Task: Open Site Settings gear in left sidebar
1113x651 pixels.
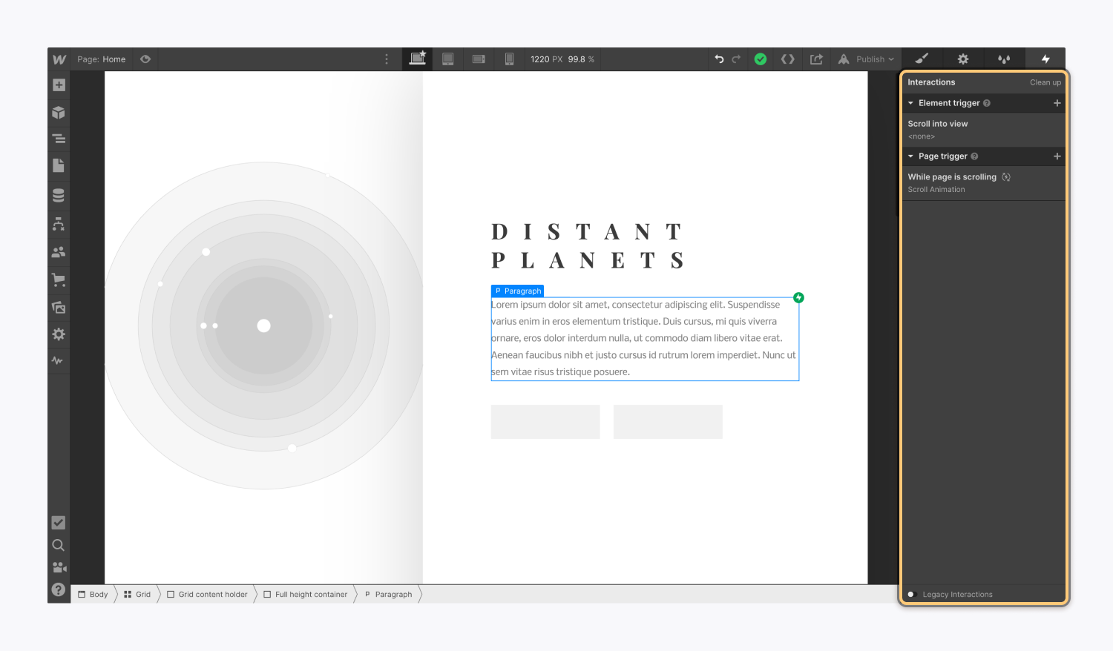Action: pyautogui.click(x=59, y=334)
